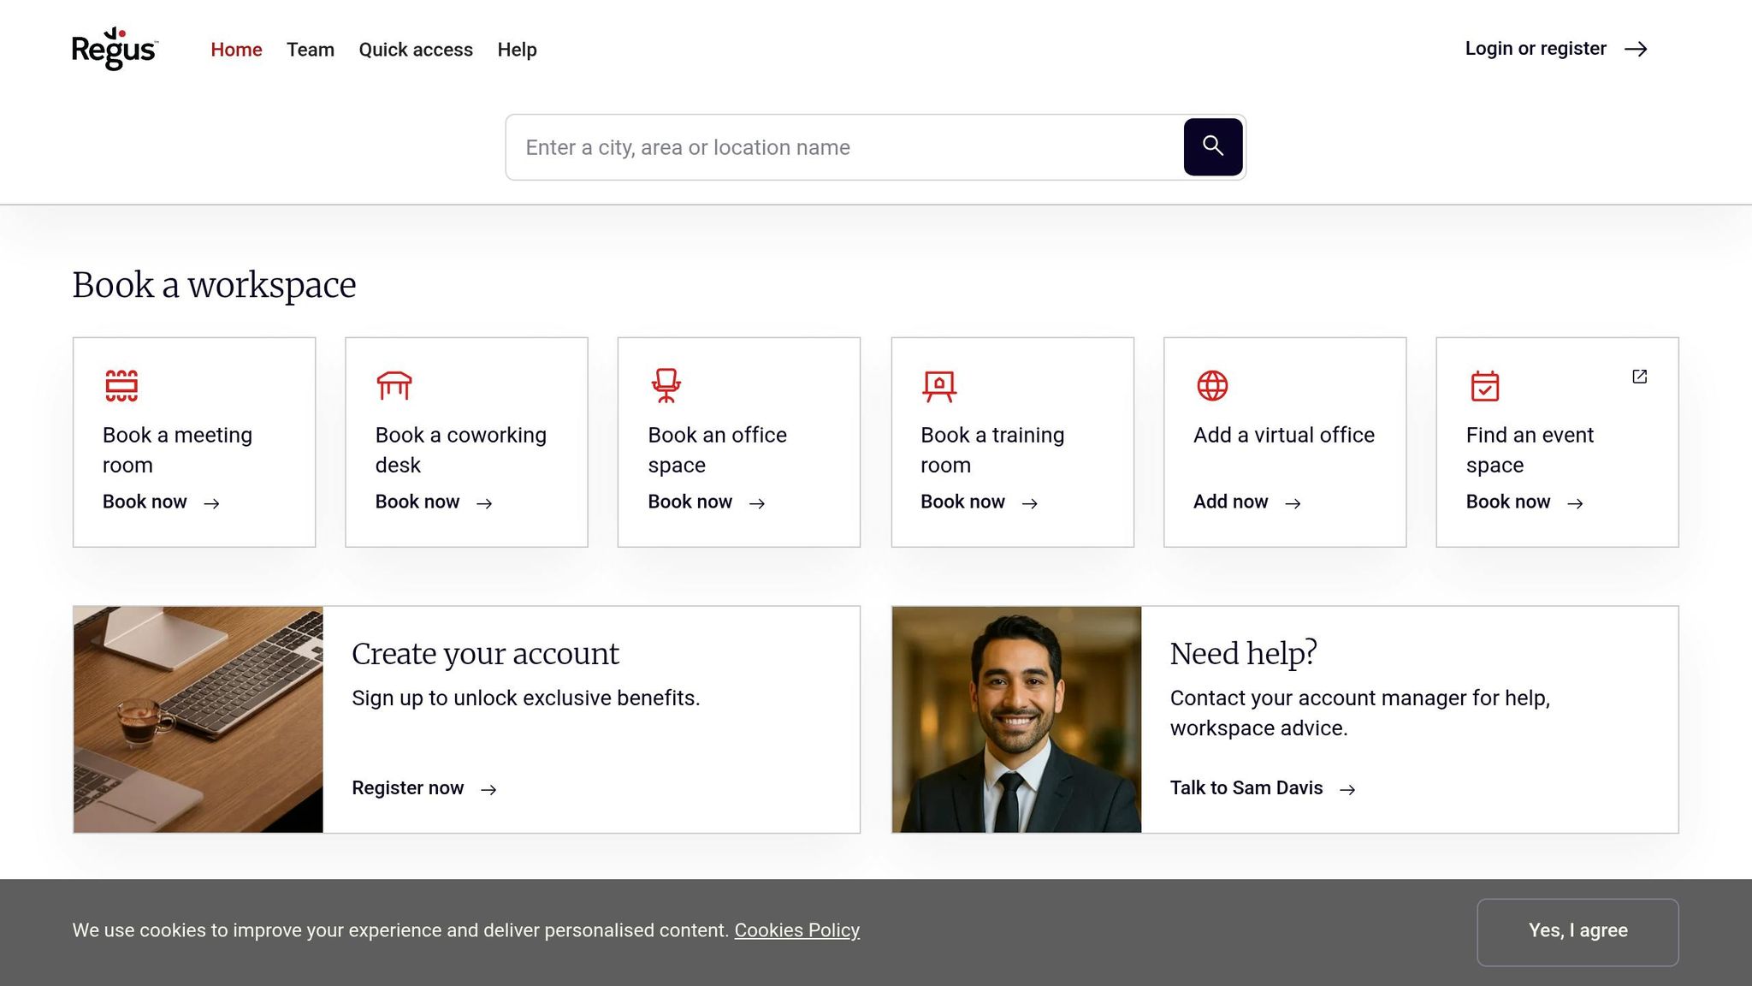Click the meeting room table icon
Screen dimensions: 1752x986
[121, 385]
